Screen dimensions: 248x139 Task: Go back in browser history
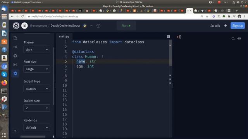[x=12, y=16]
